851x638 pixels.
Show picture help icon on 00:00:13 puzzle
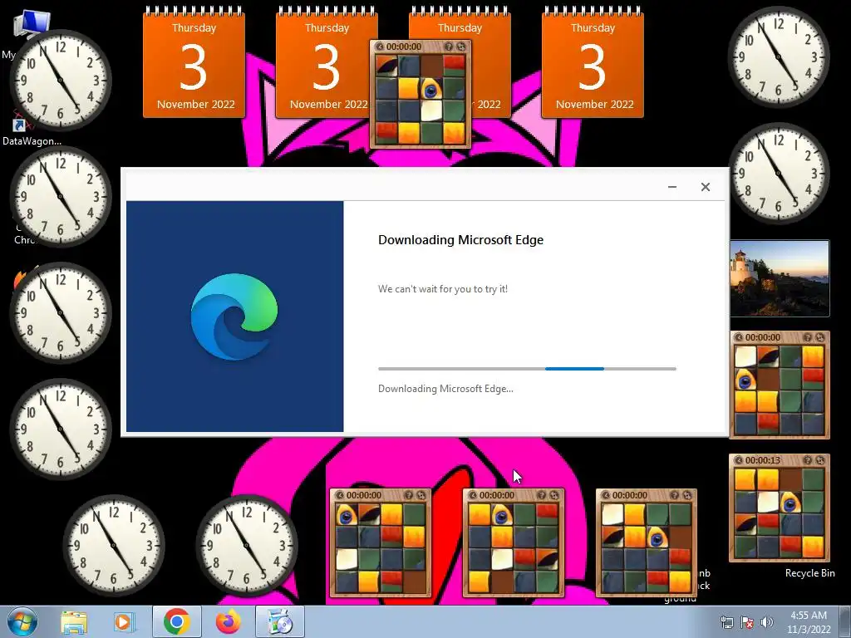pyautogui.click(x=808, y=460)
